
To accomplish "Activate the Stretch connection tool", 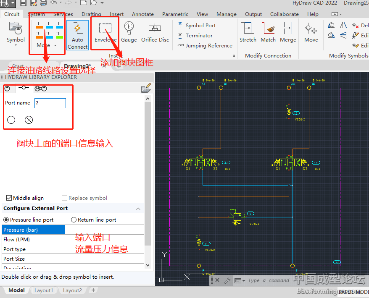I will pyautogui.click(x=248, y=32).
